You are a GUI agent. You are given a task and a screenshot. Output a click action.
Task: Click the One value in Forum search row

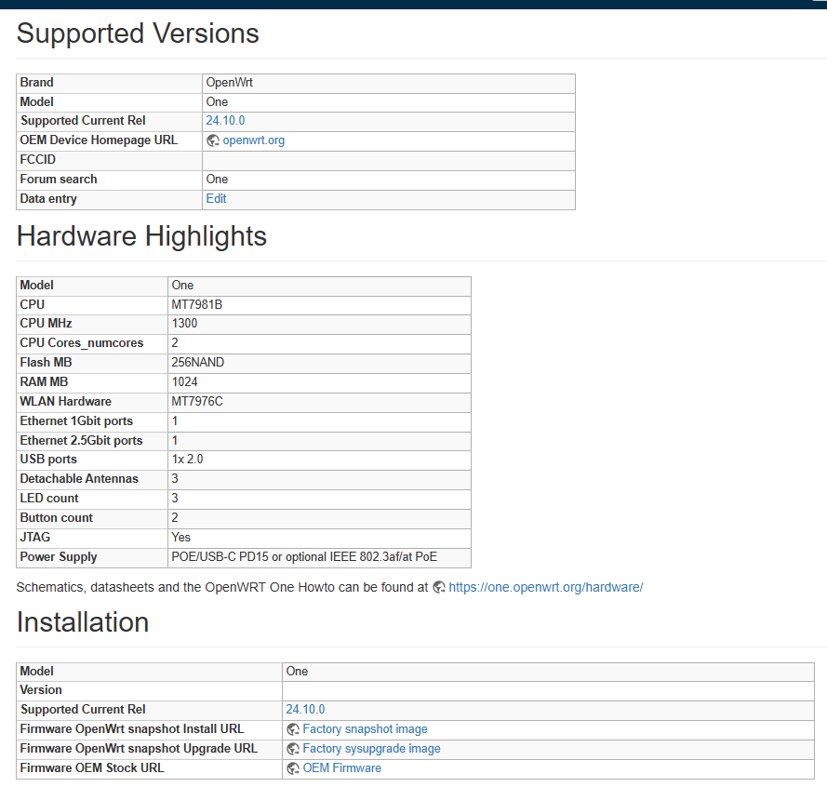coord(217,180)
